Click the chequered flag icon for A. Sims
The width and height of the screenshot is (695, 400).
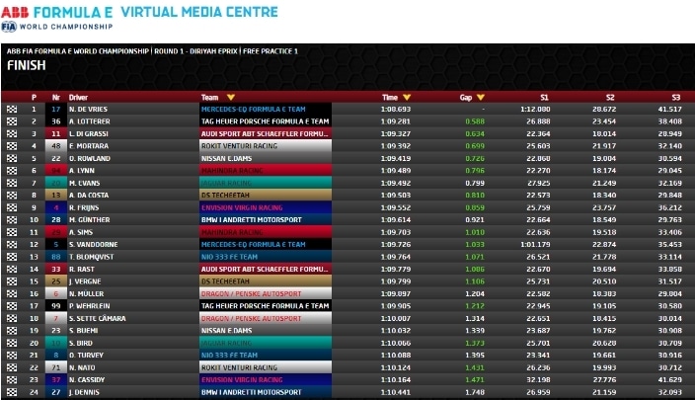pos(12,232)
